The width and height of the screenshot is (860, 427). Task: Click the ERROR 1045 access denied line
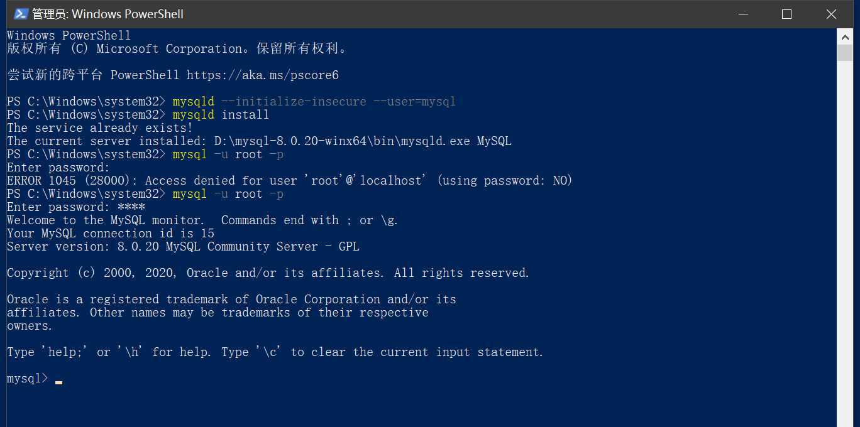[289, 181]
